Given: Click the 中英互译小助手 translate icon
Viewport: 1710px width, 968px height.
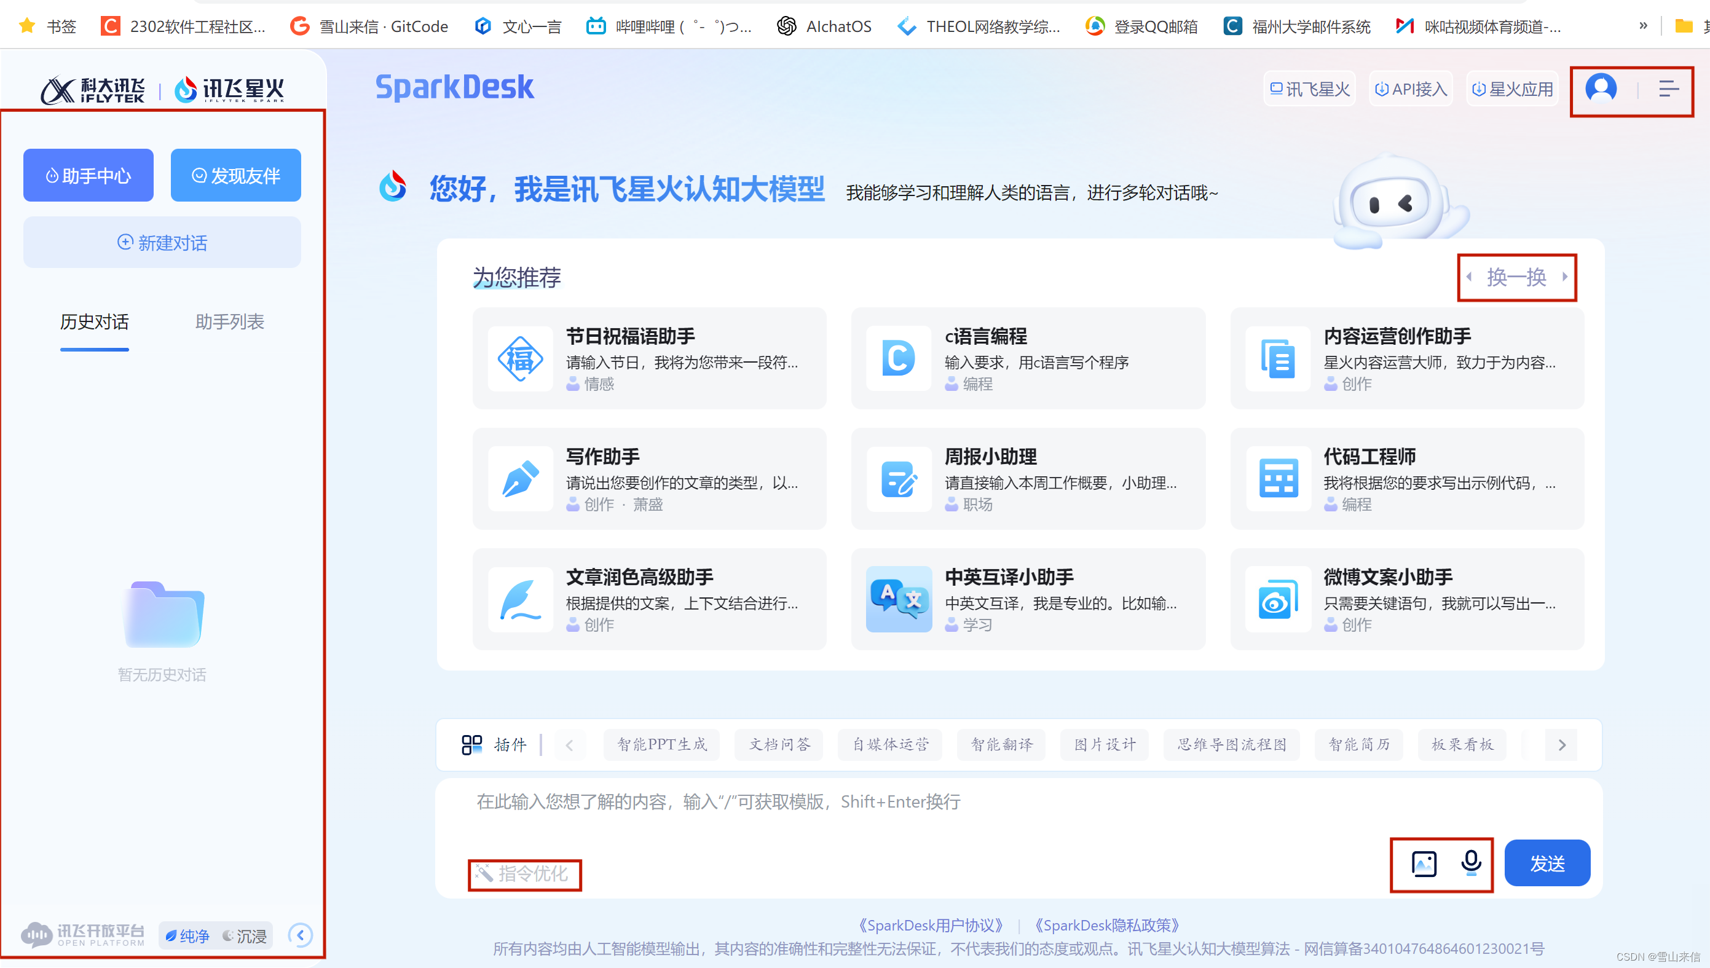Looking at the screenshot, I should pyautogui.click(x=898, y=599).
